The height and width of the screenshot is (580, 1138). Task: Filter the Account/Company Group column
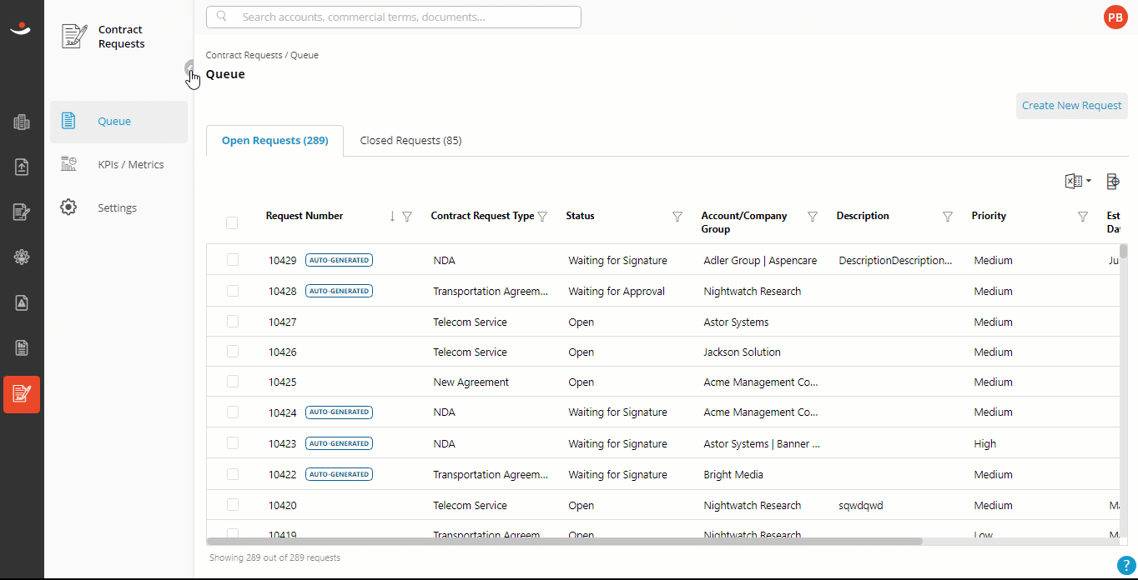tap(813, 217)
